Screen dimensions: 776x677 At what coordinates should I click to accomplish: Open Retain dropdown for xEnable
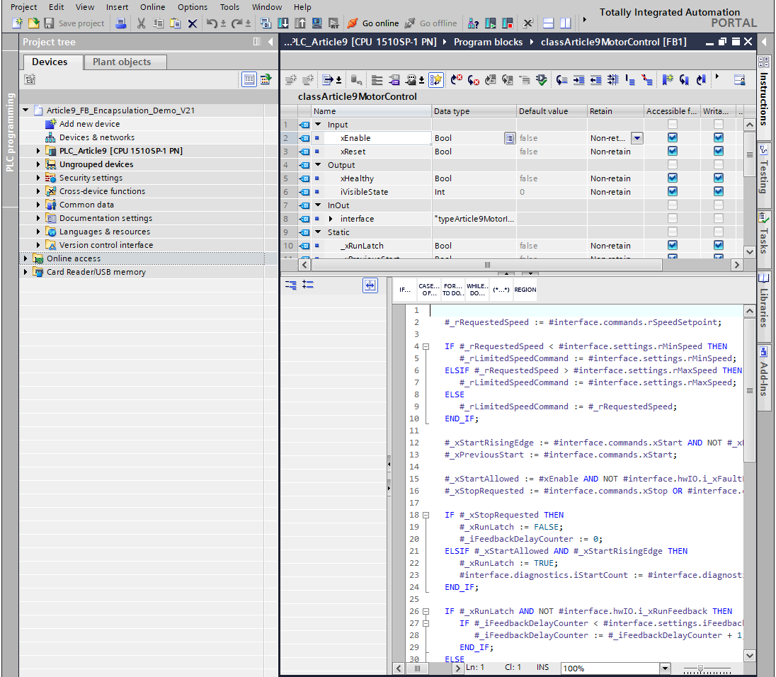pos(637,138)
